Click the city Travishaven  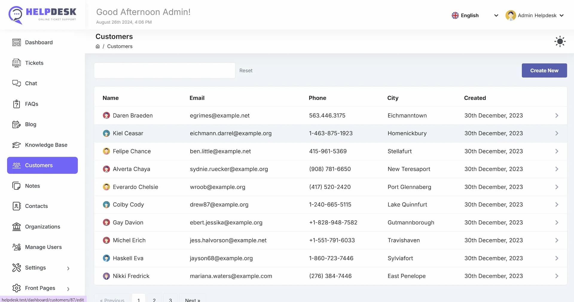[404, 240]
